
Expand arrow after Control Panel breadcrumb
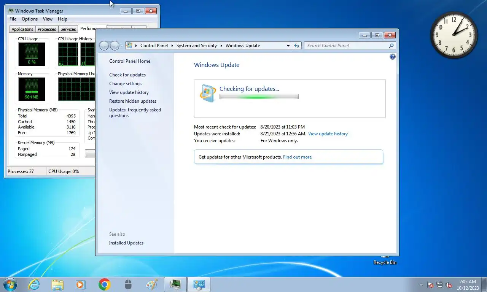point(172,46)
